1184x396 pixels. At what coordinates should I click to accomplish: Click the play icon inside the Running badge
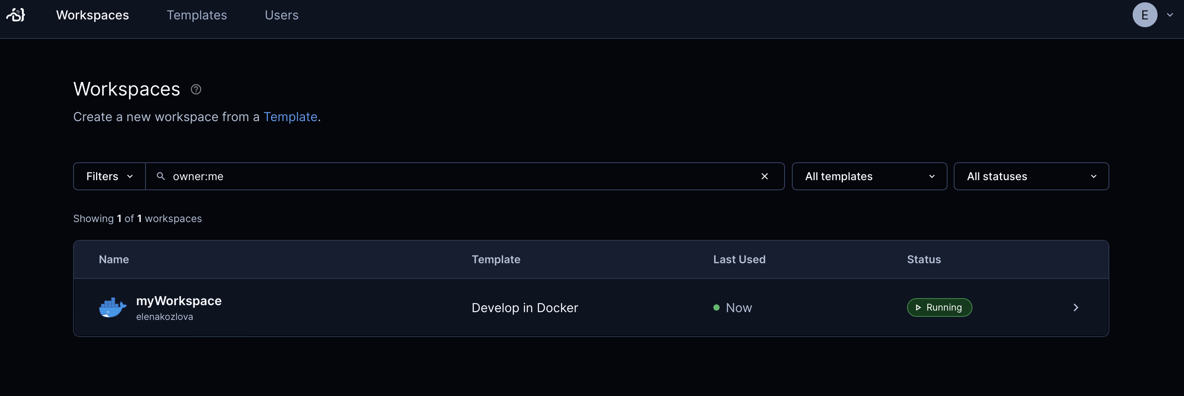(918, 307)
